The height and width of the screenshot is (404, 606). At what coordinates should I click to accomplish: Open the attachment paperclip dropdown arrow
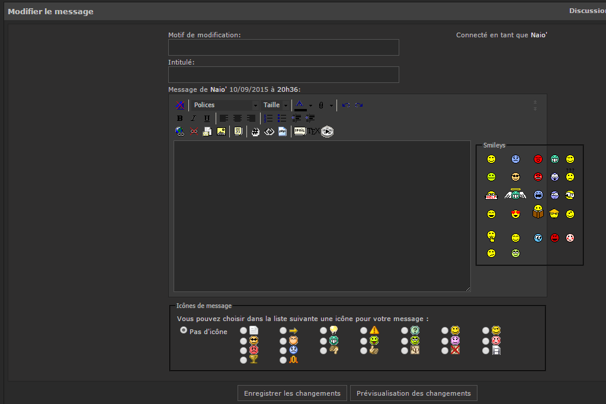point(331,105)
